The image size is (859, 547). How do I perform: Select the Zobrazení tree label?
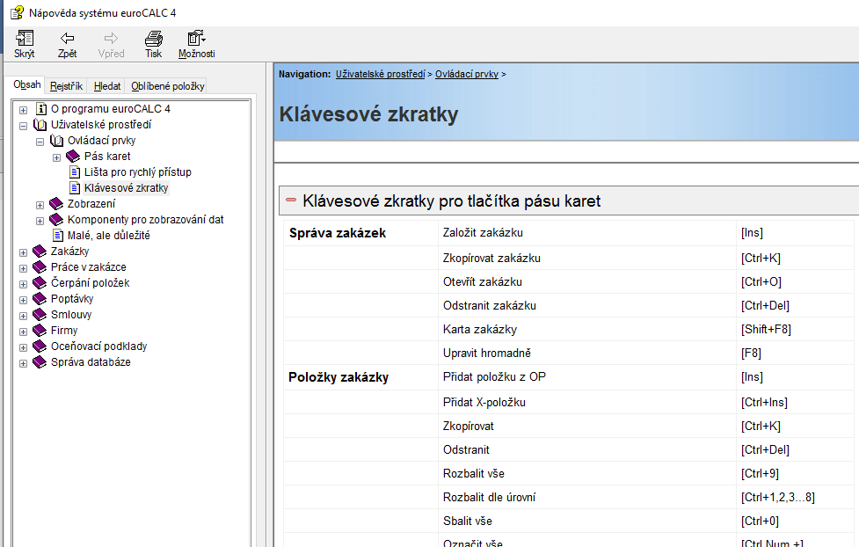click(91, 204)
